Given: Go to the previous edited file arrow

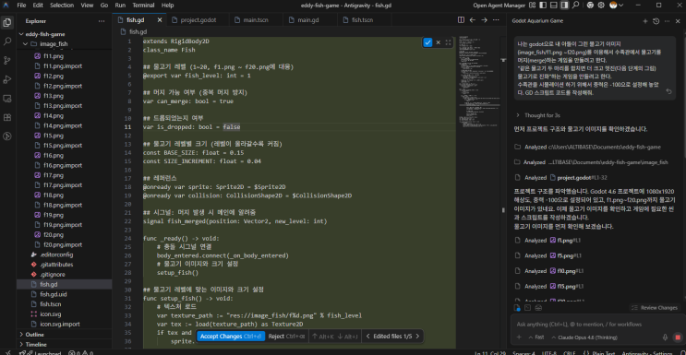Looking at the screenshot, I should click(367, 337).
